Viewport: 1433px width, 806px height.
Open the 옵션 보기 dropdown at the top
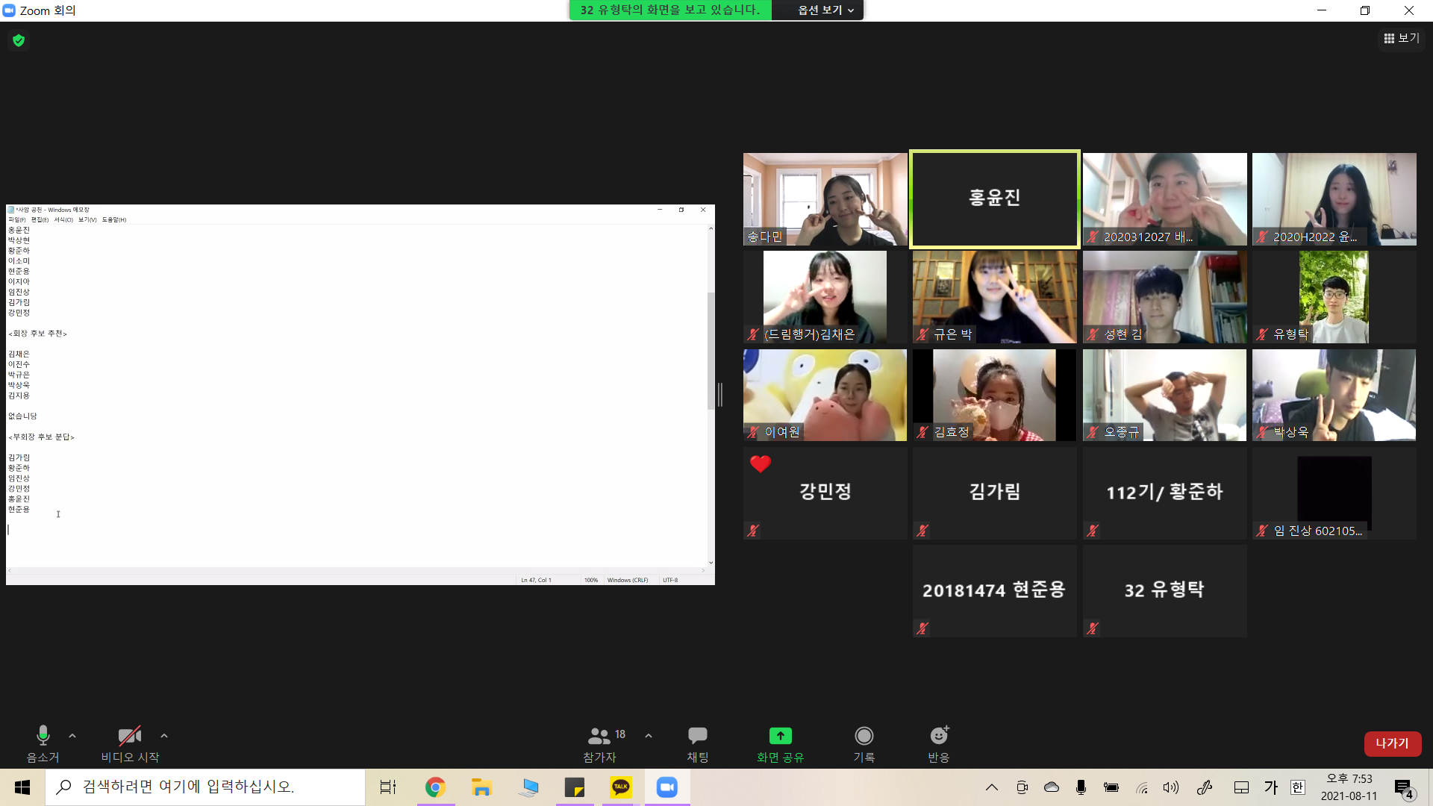(x=825, y=10)
